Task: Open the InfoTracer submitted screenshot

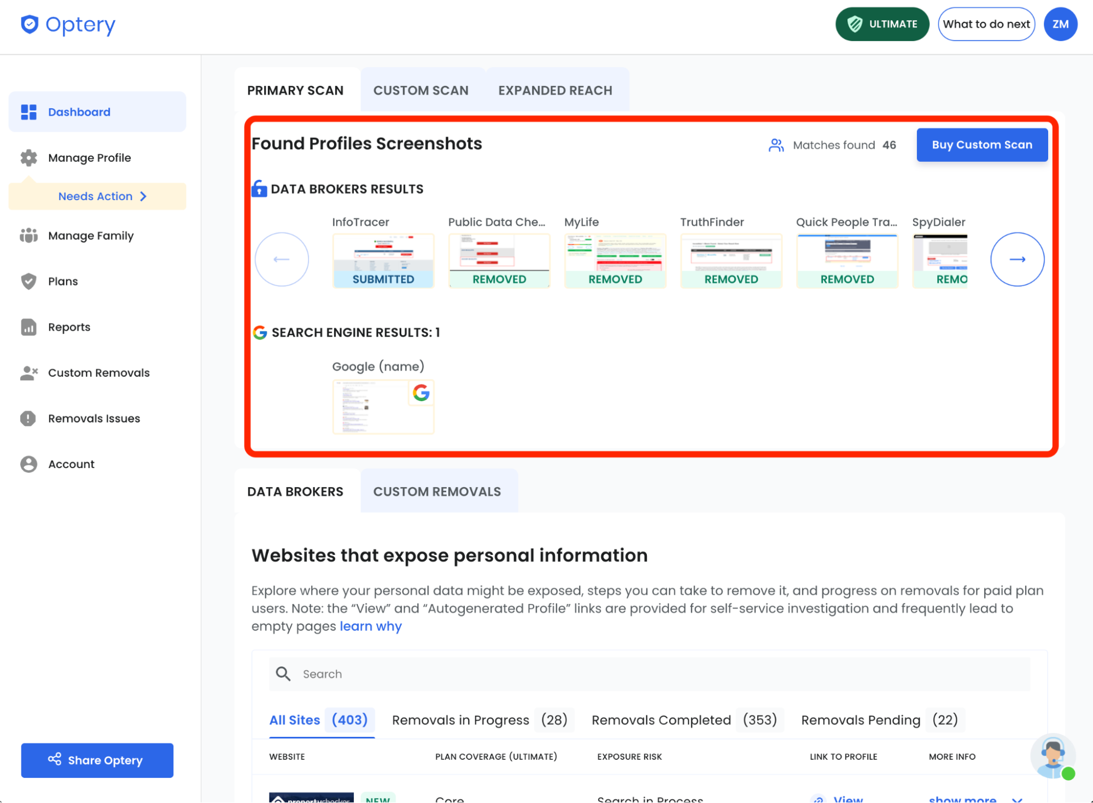Action: [x=383, y=261]
